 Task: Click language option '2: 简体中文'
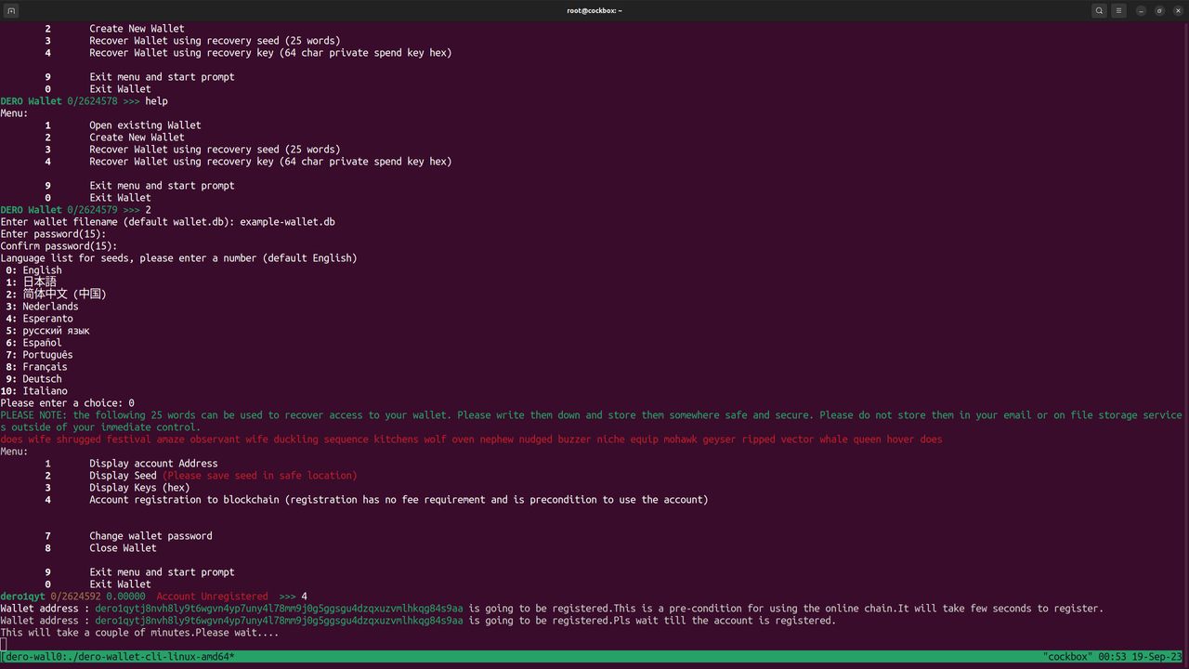point(56,294)
